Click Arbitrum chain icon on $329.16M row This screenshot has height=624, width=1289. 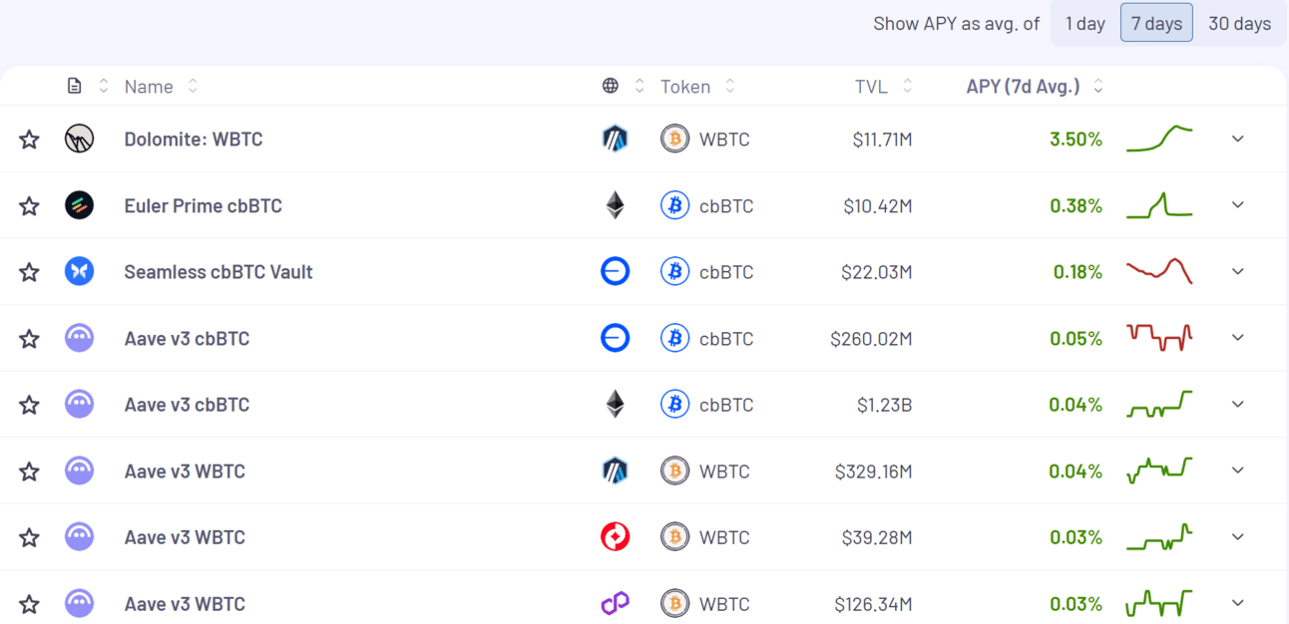coord(616,470)
